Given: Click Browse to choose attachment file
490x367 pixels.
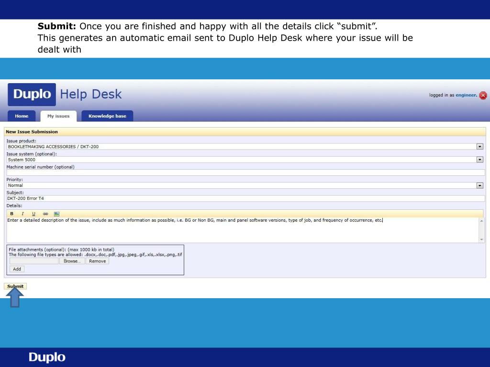Looking at the screenshot, I should 72,261.
